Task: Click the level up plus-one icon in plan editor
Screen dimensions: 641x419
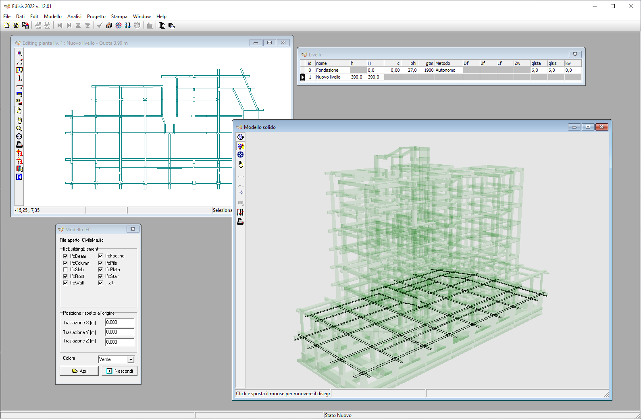Action: click(19, 153)
